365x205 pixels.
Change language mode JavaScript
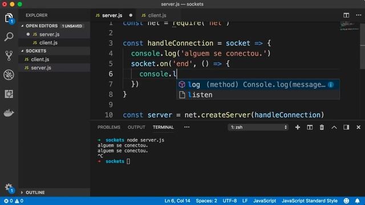[265, 201]
